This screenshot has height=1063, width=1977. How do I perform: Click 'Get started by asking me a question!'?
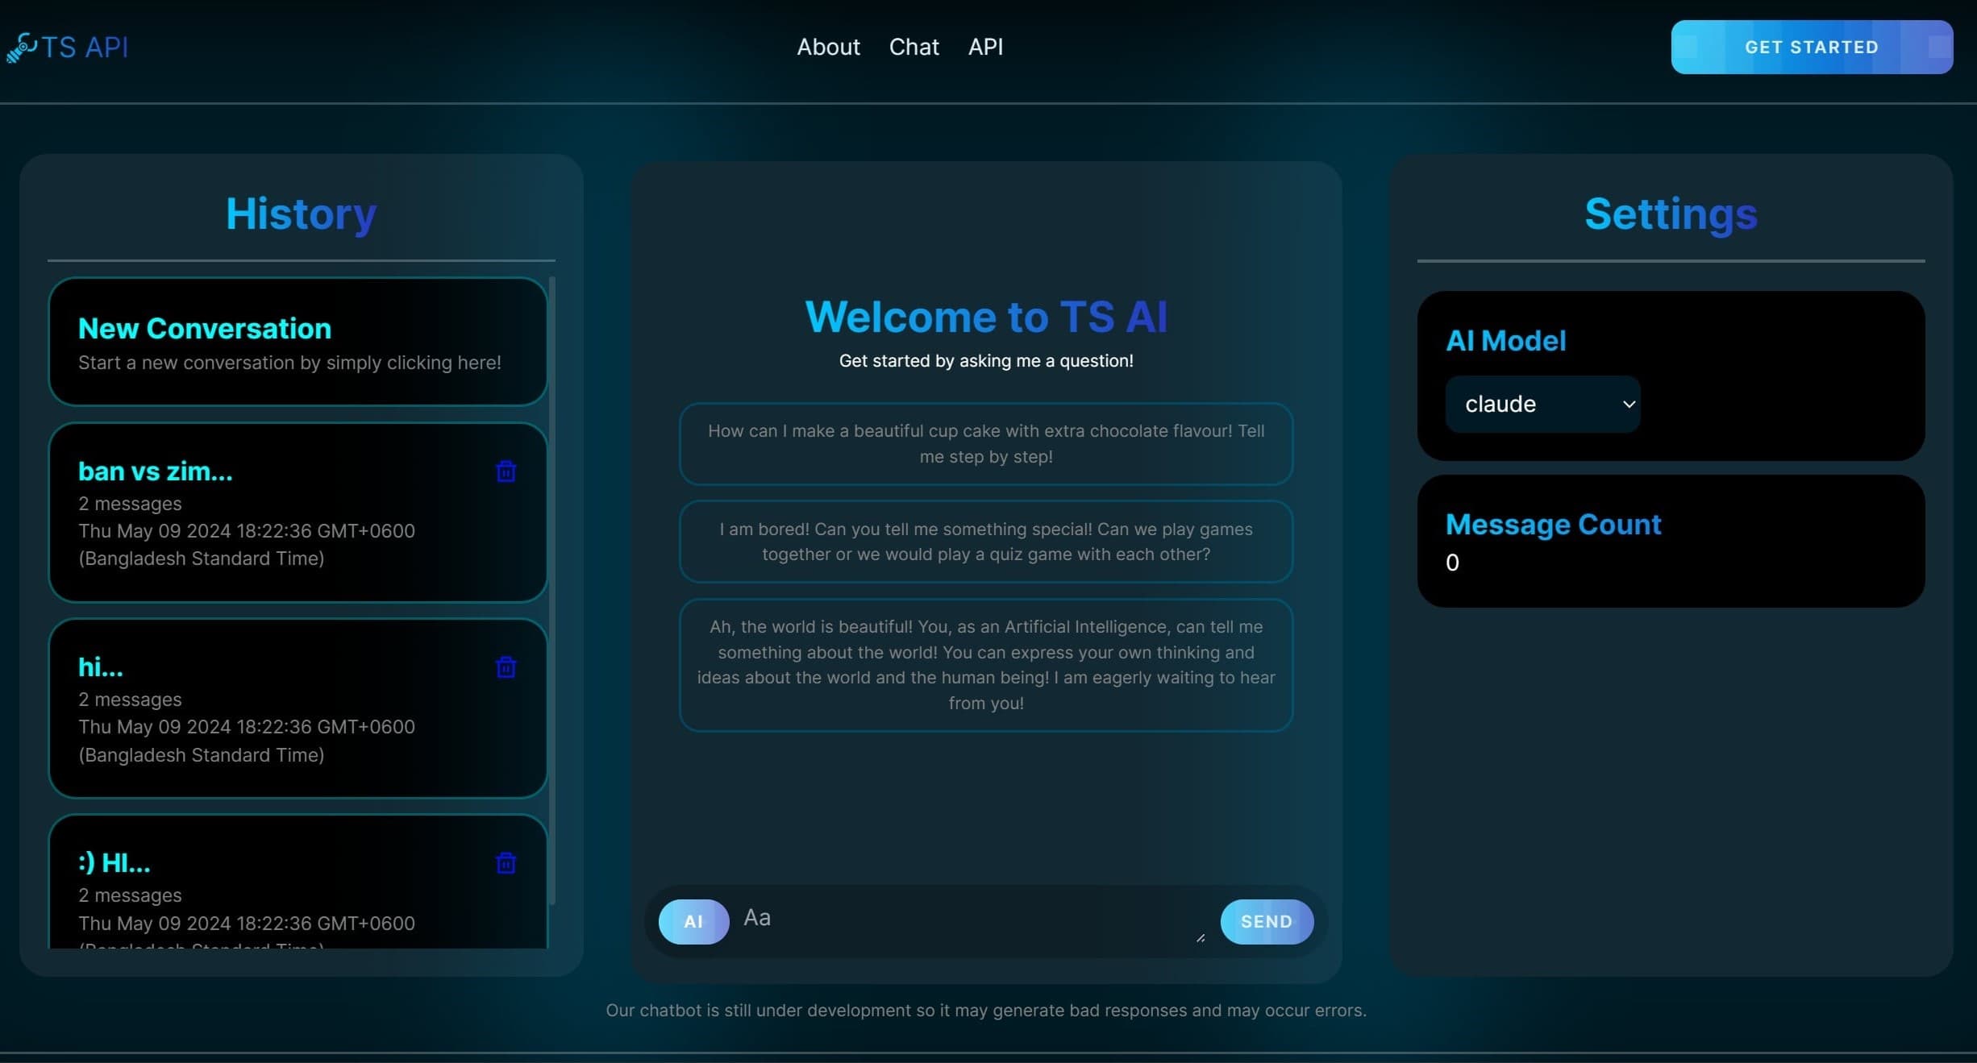986,360
